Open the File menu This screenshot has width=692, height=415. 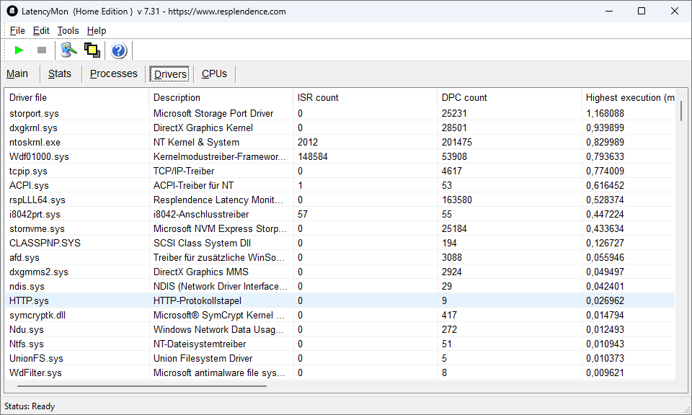[17, 30]
